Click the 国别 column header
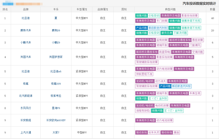This screenshot has width=219, height=139. [x=124, y=9]
